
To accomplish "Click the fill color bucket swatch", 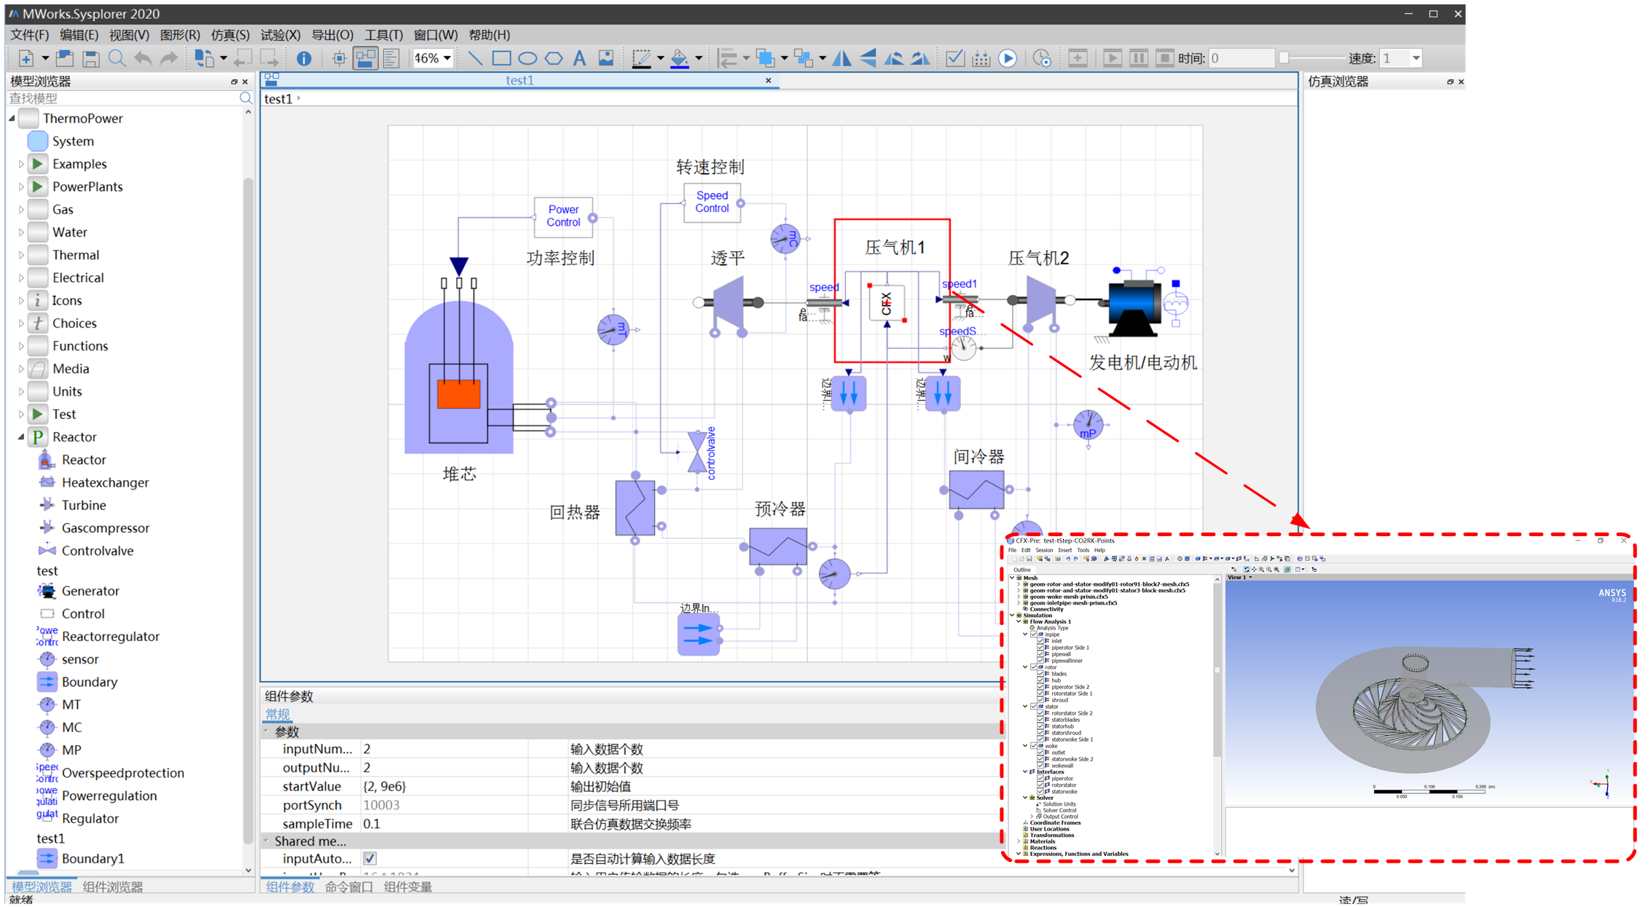I will coord(679,58).
